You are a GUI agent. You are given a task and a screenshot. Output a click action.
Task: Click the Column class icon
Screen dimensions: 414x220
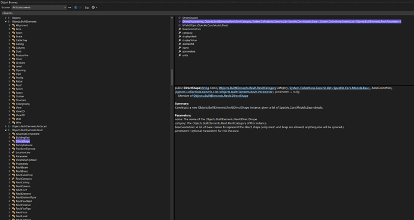tap(13, 48)
